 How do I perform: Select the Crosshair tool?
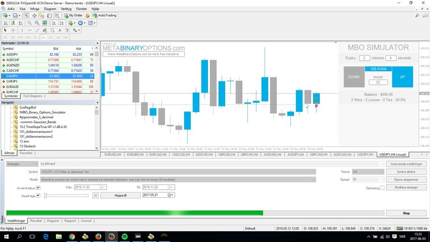[13, 30]
